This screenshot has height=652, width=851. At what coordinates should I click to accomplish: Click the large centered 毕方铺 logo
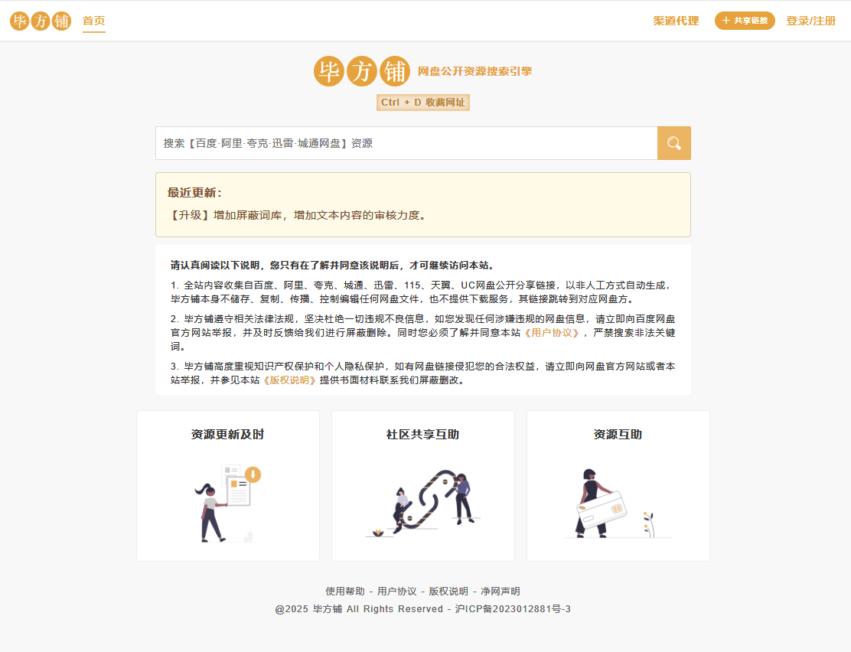pyautogui.click(x=360, y=71)
